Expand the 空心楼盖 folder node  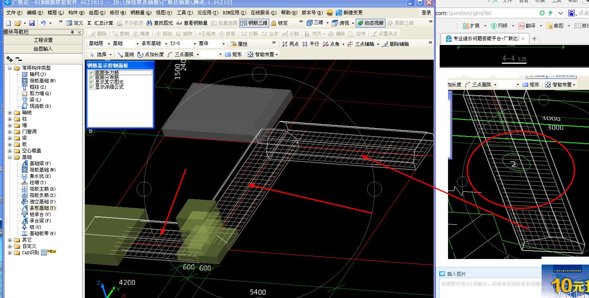pyautogui.click(x=10, y=151)
